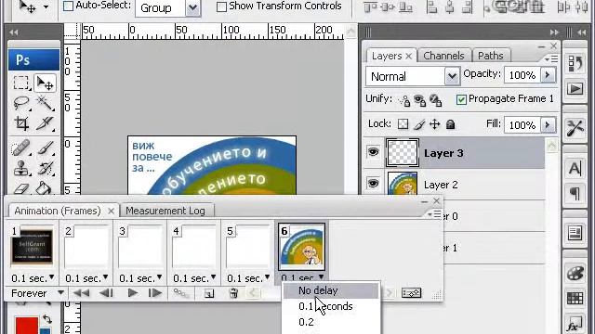Go to next animation frame
This screenshot has height=334, width=595.
(155, 293)
